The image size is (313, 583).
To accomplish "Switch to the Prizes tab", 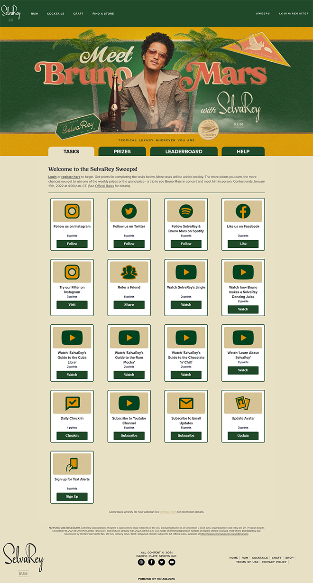I will pos(122,151).
